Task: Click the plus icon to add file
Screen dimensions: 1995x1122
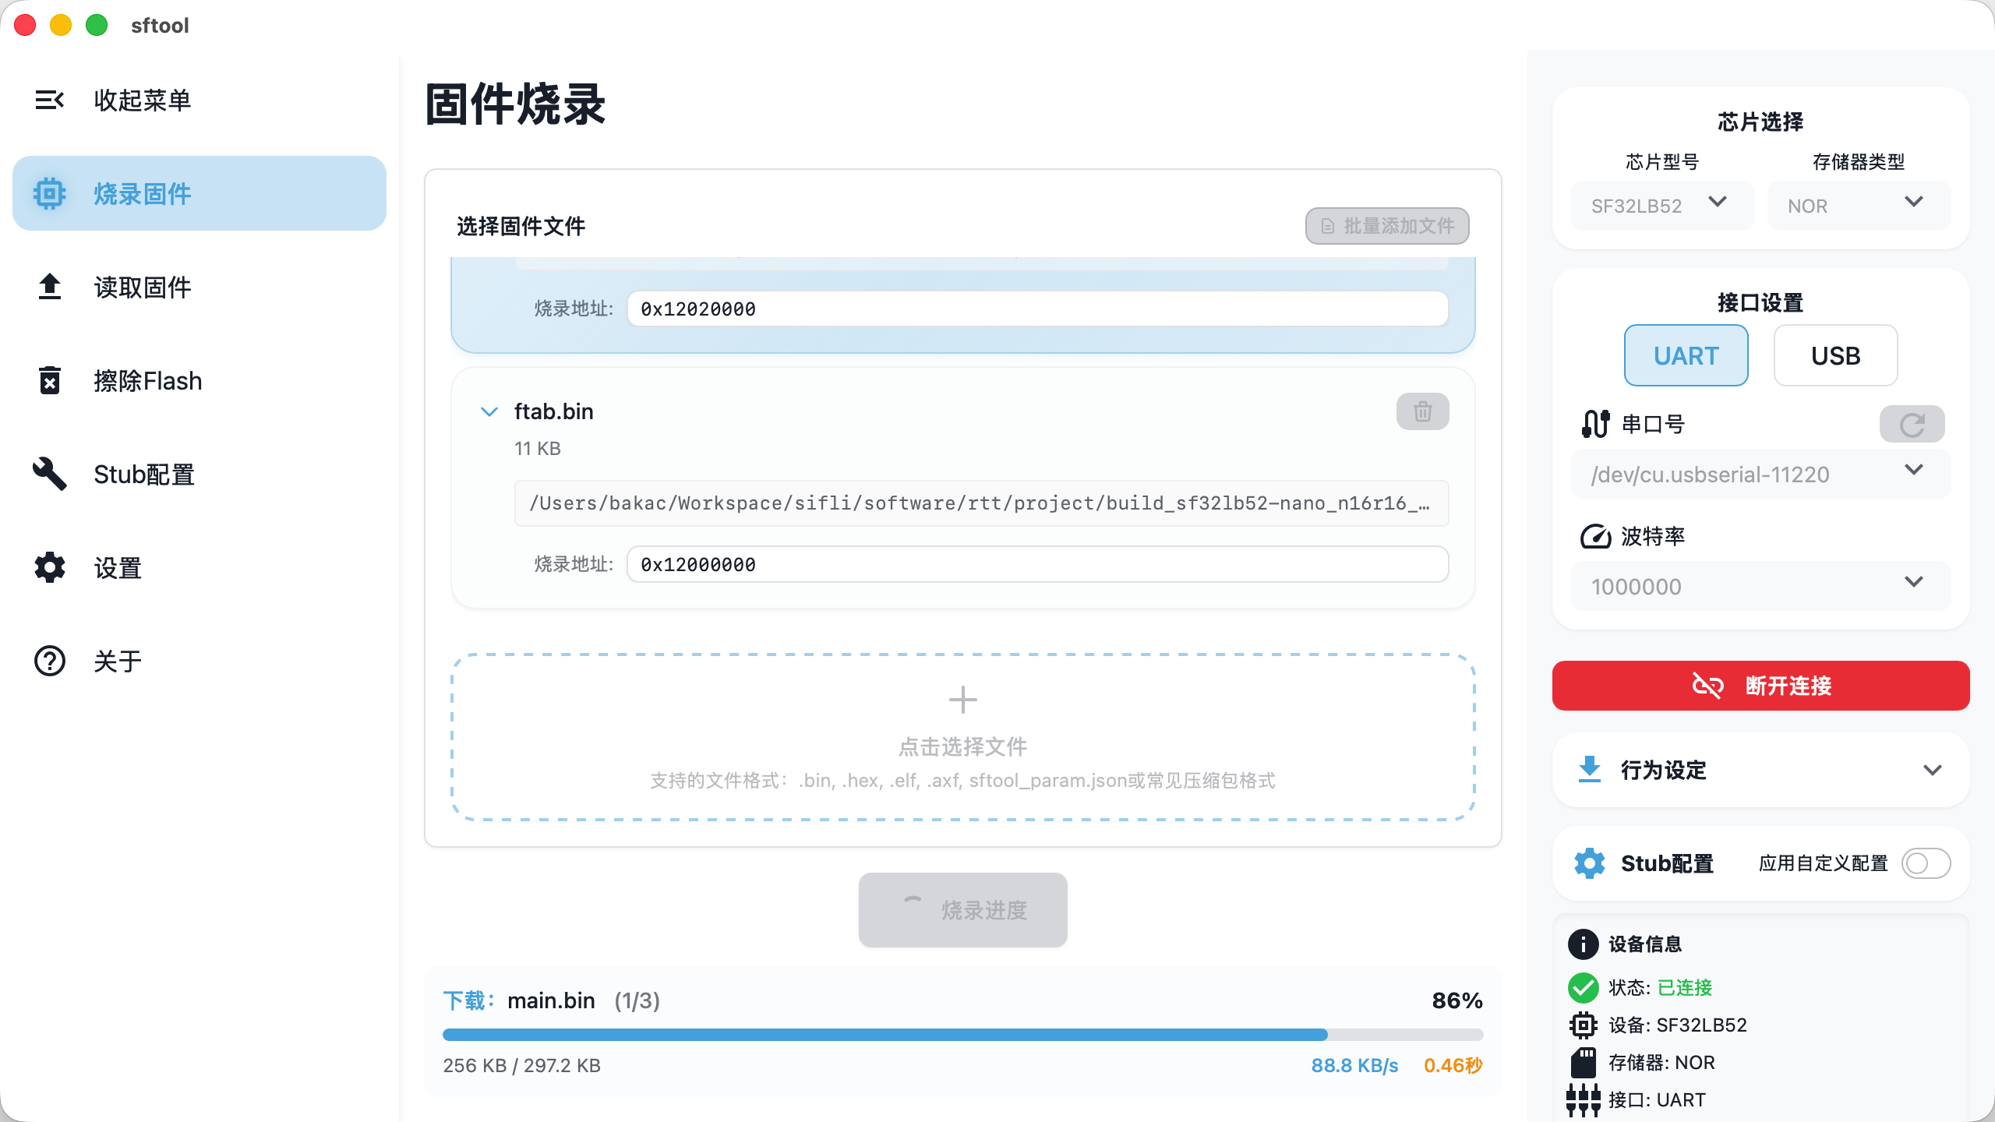Action: click(x=962, y=700)
